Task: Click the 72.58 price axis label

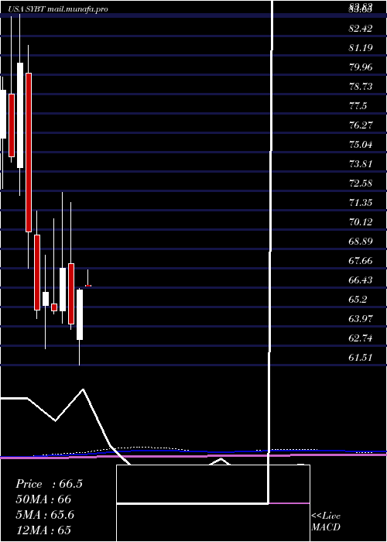Action: (x=361, y=184)
